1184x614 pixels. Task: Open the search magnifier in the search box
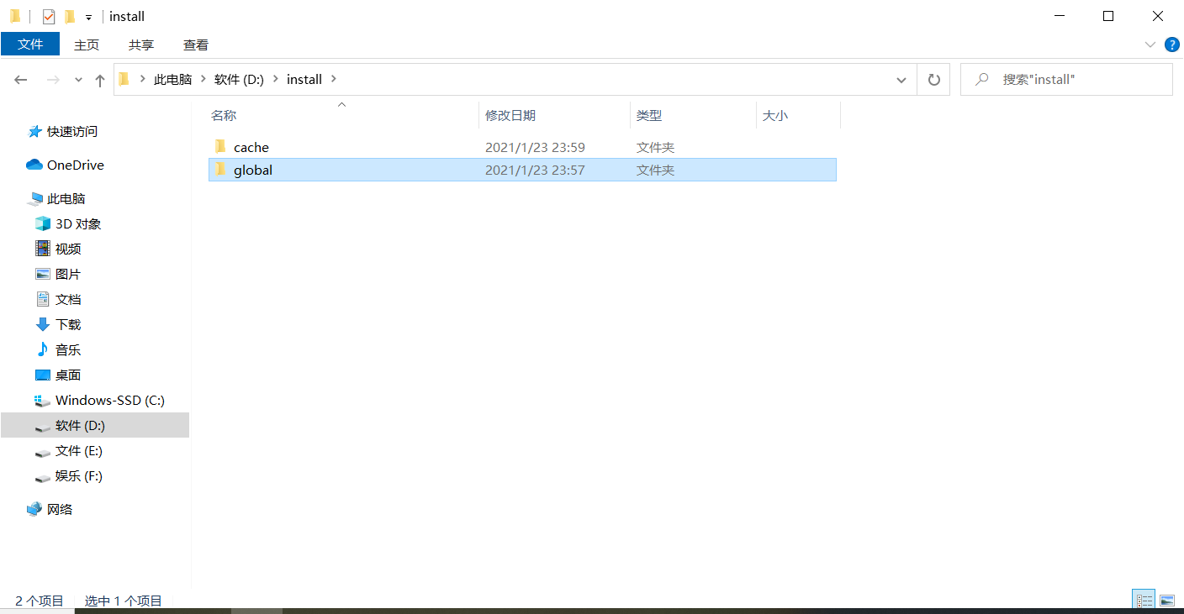982,79
